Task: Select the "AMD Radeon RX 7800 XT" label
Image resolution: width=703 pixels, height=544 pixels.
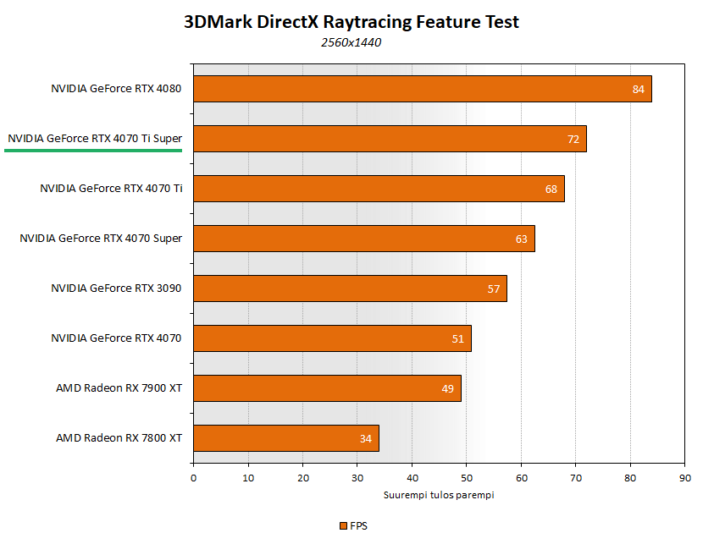Action: pyautogui.click(x=119, y=438)
